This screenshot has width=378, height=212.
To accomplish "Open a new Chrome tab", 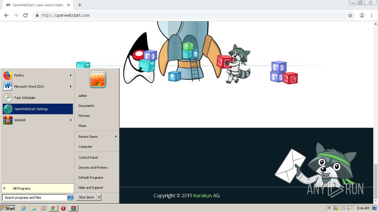I will coord(80,5).
